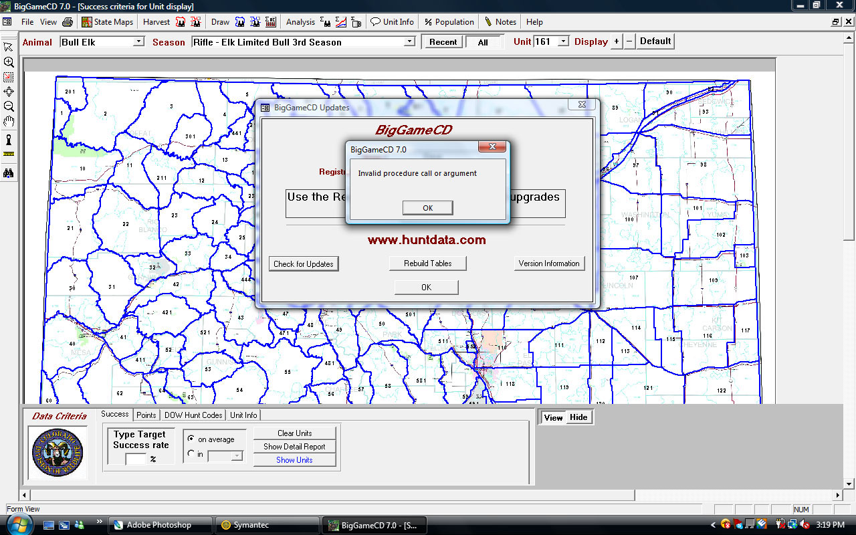Open % Population from the toolbar
The image size is (856, 535).
coord(449,22)
